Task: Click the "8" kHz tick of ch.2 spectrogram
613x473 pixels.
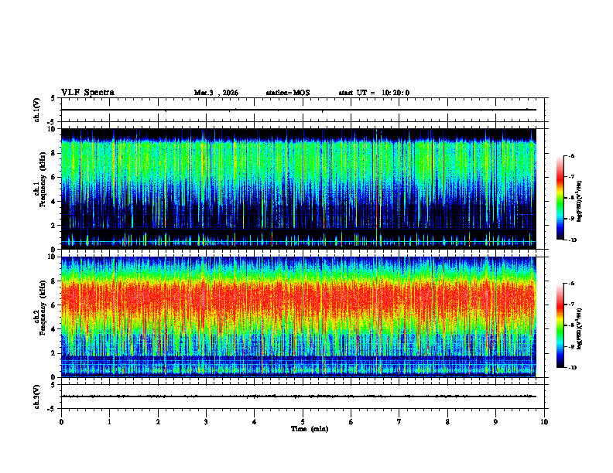Action: (x=54, y=281)
